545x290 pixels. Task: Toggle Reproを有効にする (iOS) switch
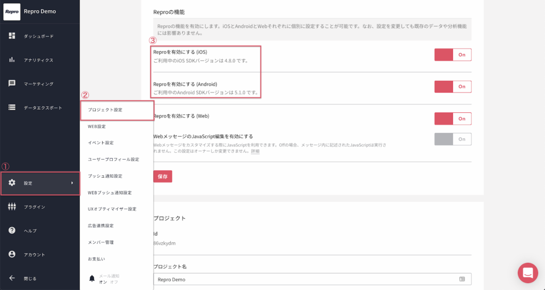(452, 55)
